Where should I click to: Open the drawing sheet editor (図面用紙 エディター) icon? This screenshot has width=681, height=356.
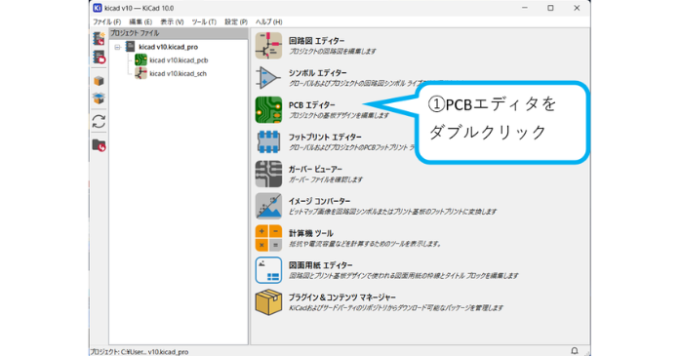point(268,270)
